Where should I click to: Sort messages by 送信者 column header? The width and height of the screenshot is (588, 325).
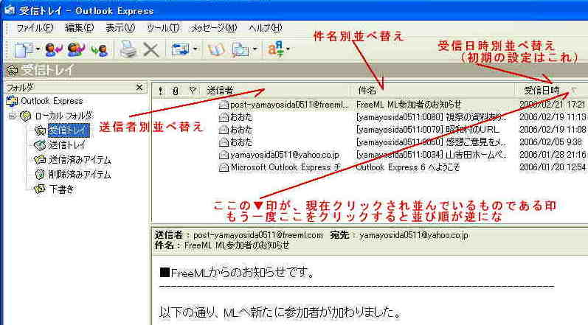click(278, 91)
